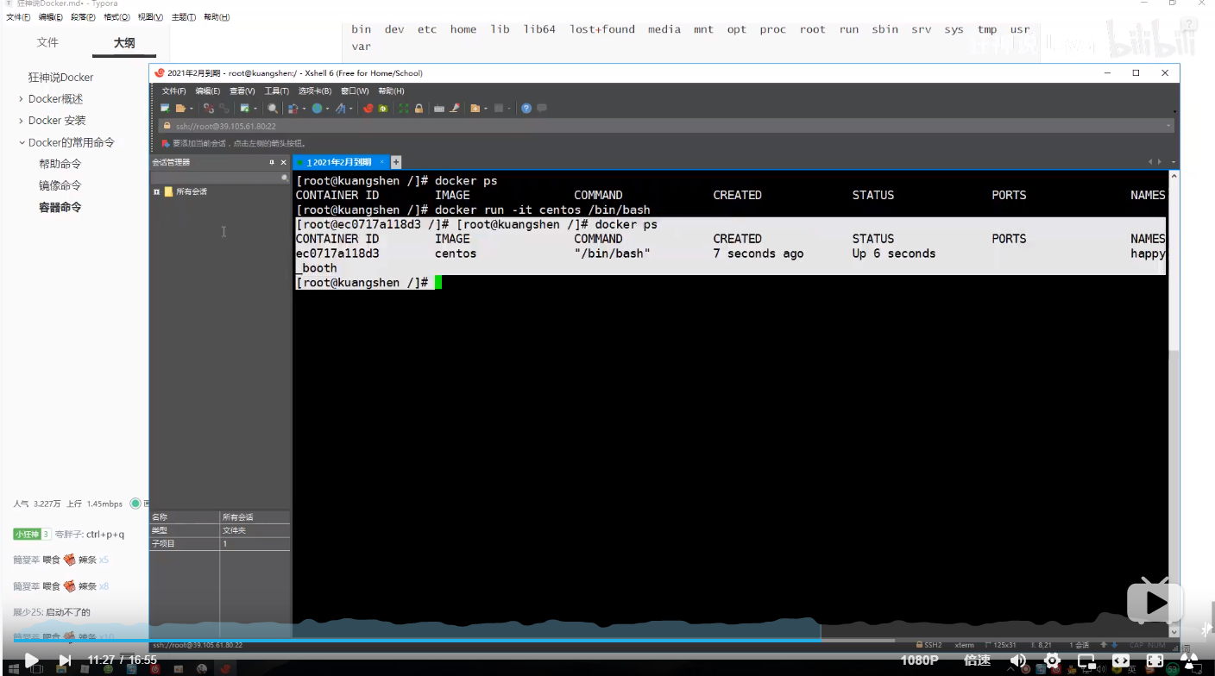Screen dimensions: 1215x676
Task: Click the chat bubble feedback icon
Action: [542, 109]
